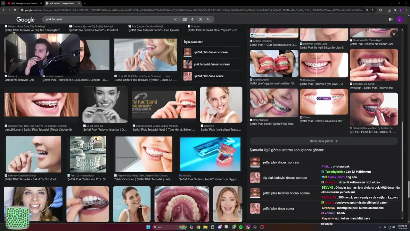Open the Dent Akademi aligner image
Viewport: 410px width, 231px height.
274,103
